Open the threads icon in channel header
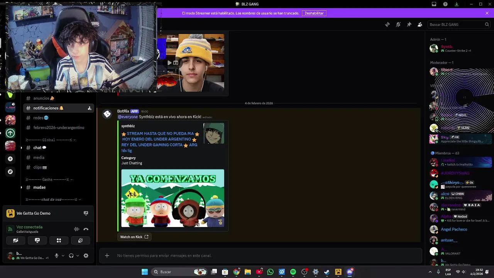Image resolution: width=494 pixels, height=278 pixels. (x=387, y=24)
